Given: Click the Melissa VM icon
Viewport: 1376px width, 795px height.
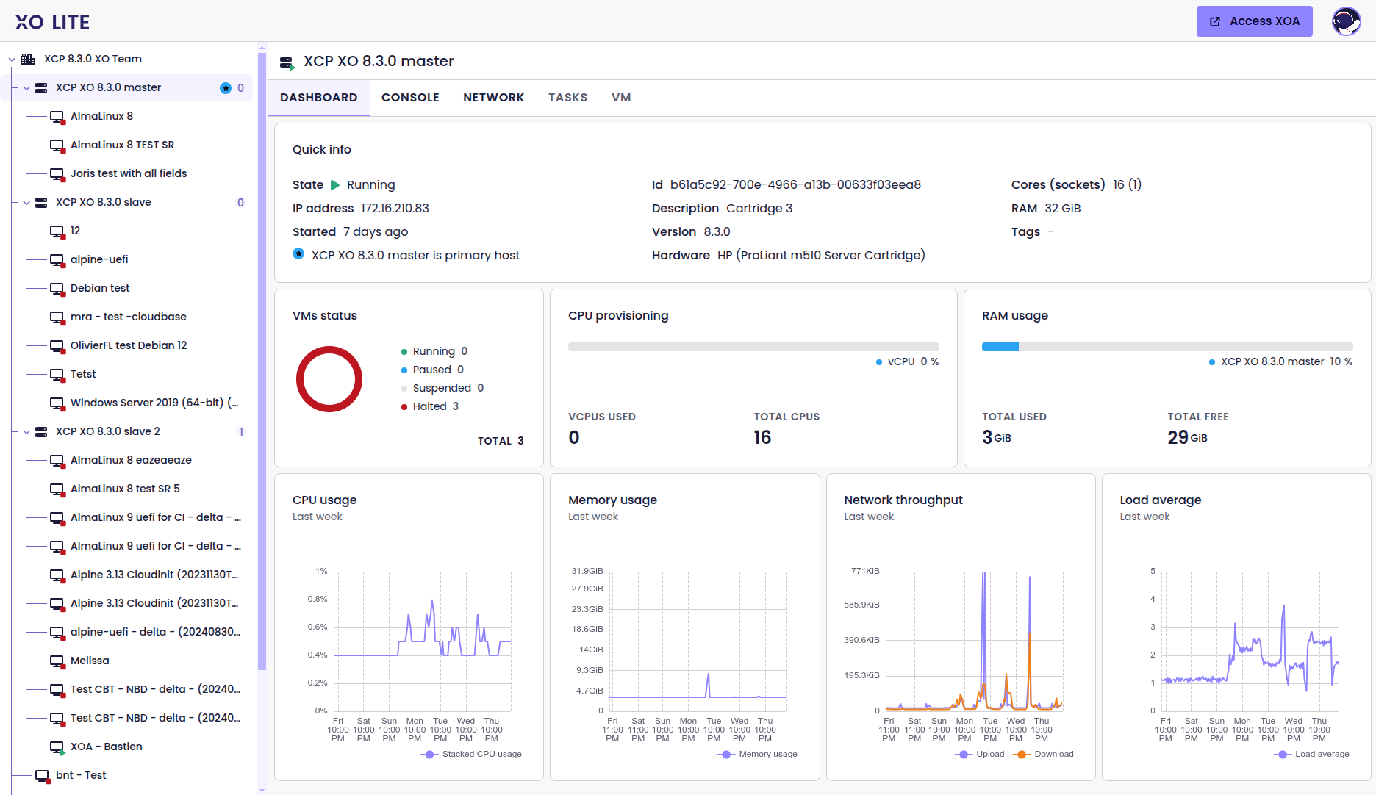Looking at the screenshot, I should pyautogui.click(x=57, y=661).
